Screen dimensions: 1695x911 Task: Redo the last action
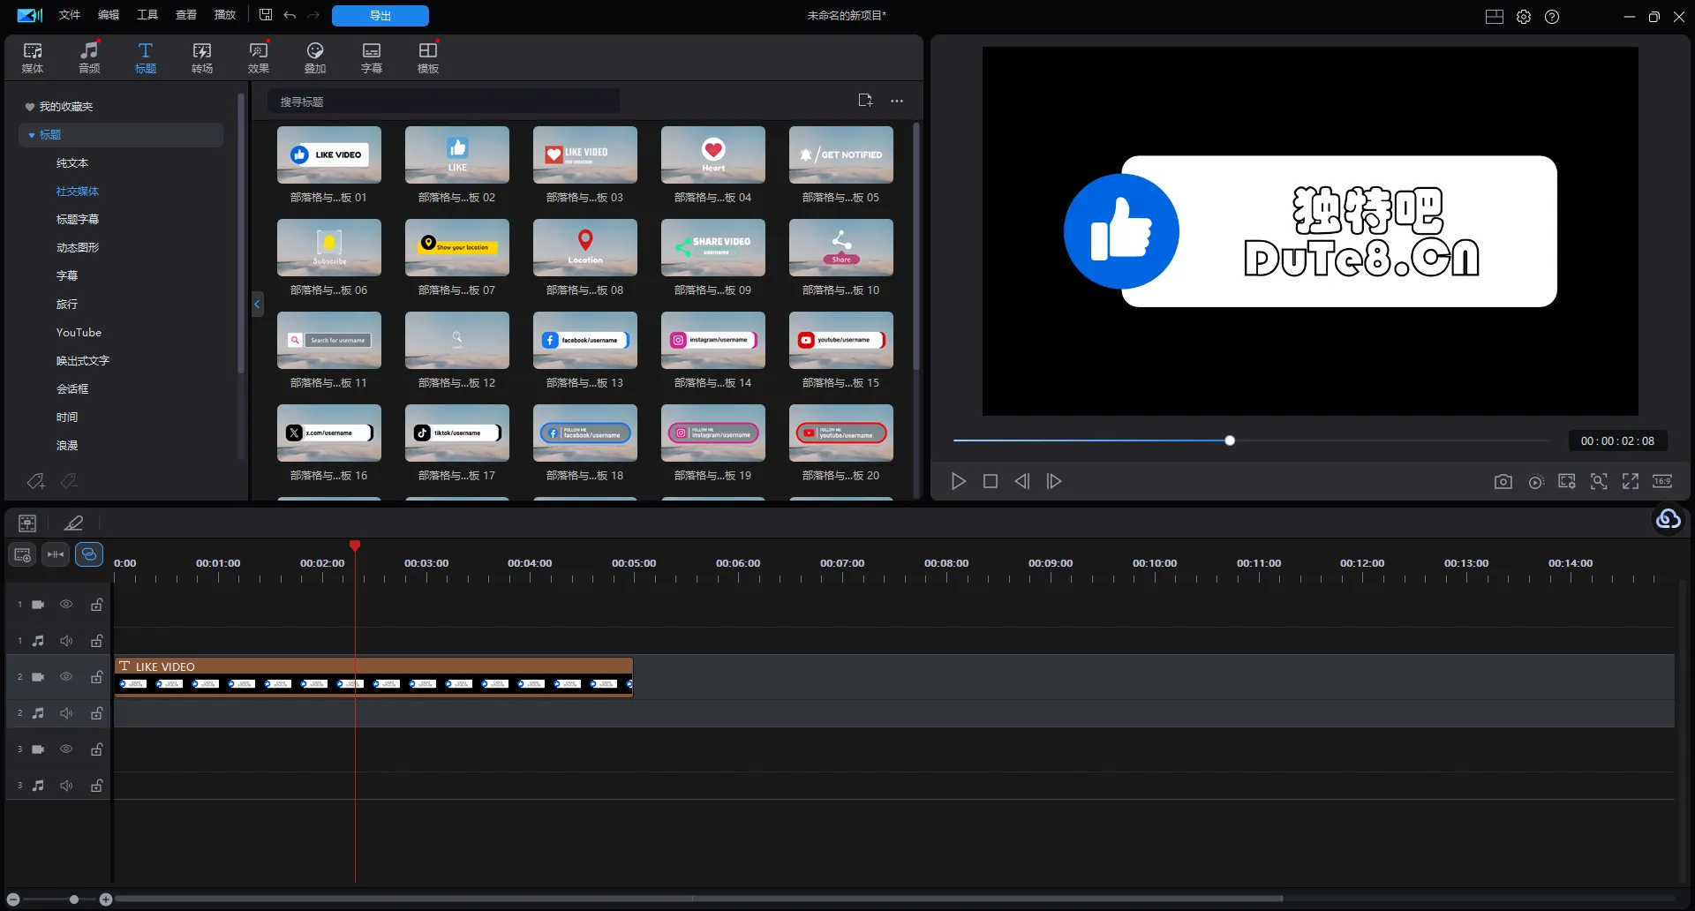pos(313,15)
